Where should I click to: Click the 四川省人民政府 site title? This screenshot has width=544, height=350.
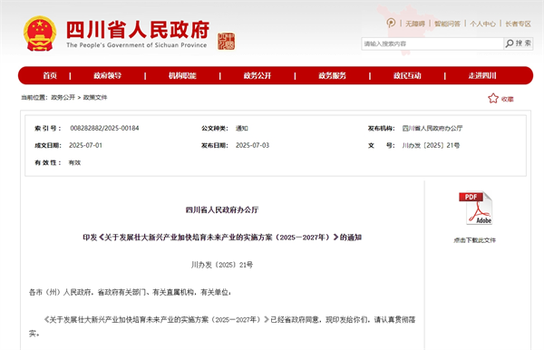(x=138, y=30)
